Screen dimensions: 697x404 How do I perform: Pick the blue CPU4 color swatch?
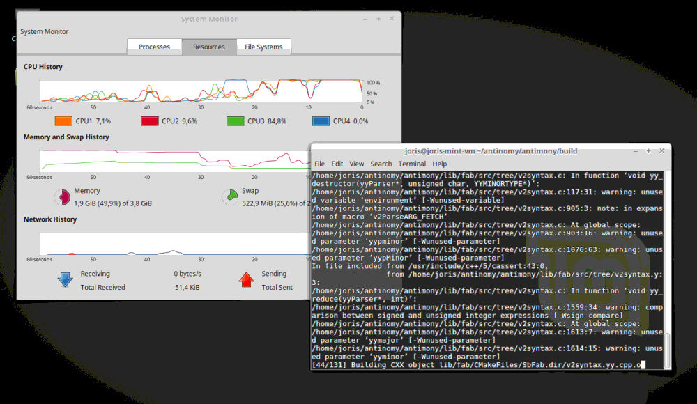point(321,121)
